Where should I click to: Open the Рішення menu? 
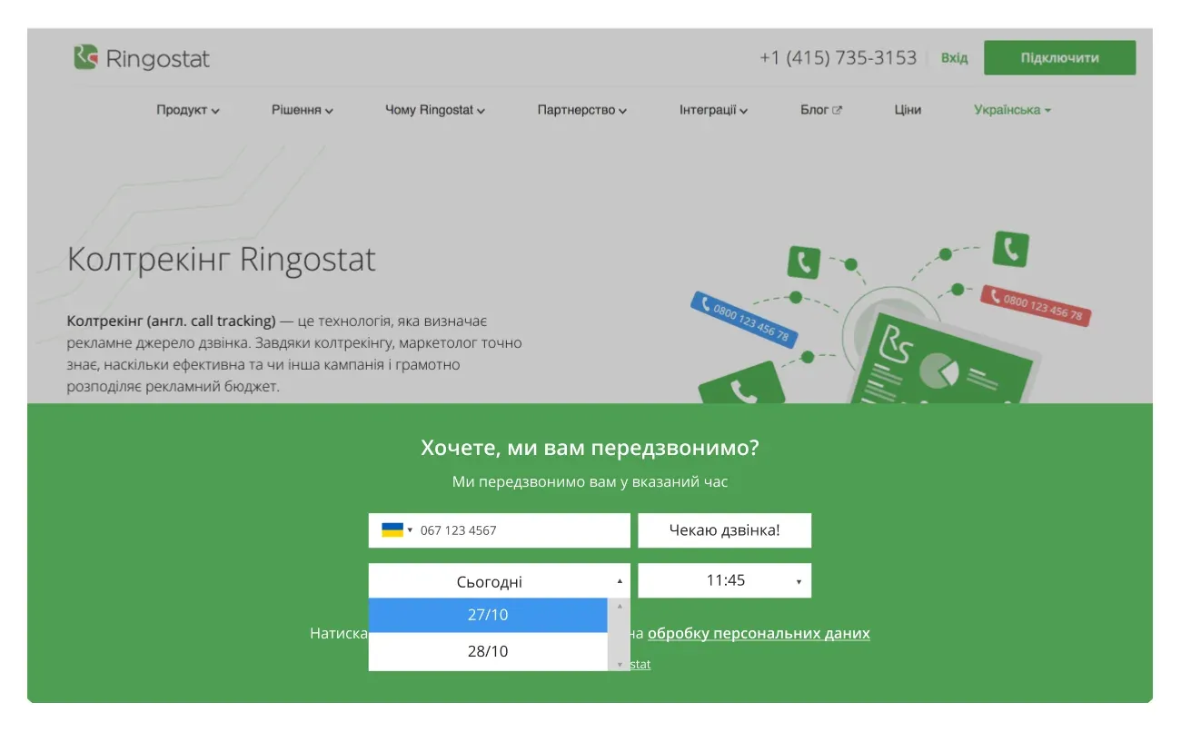(x=303, y=110)
